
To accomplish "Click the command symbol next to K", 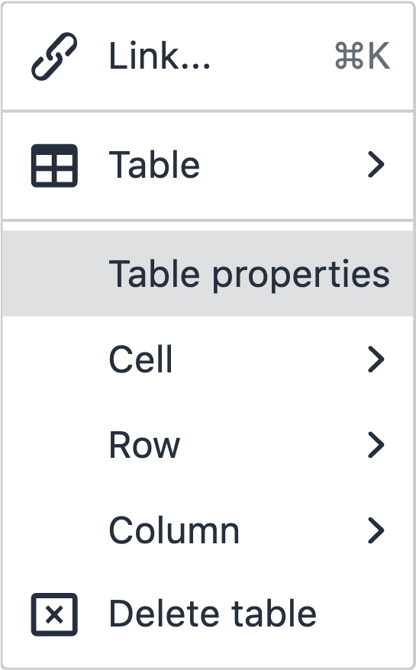I will click(x=349, y=56).
